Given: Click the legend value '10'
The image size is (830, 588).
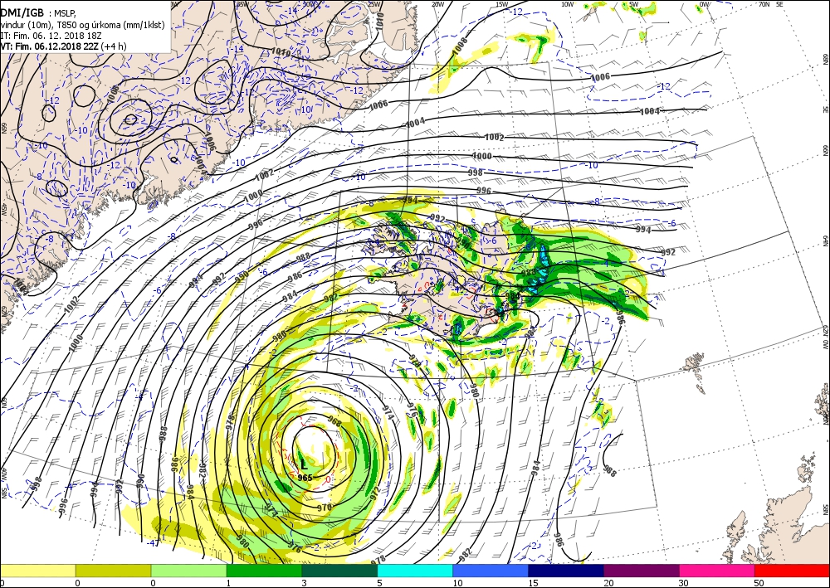Looking at the screenshot, I should [457, 583].
